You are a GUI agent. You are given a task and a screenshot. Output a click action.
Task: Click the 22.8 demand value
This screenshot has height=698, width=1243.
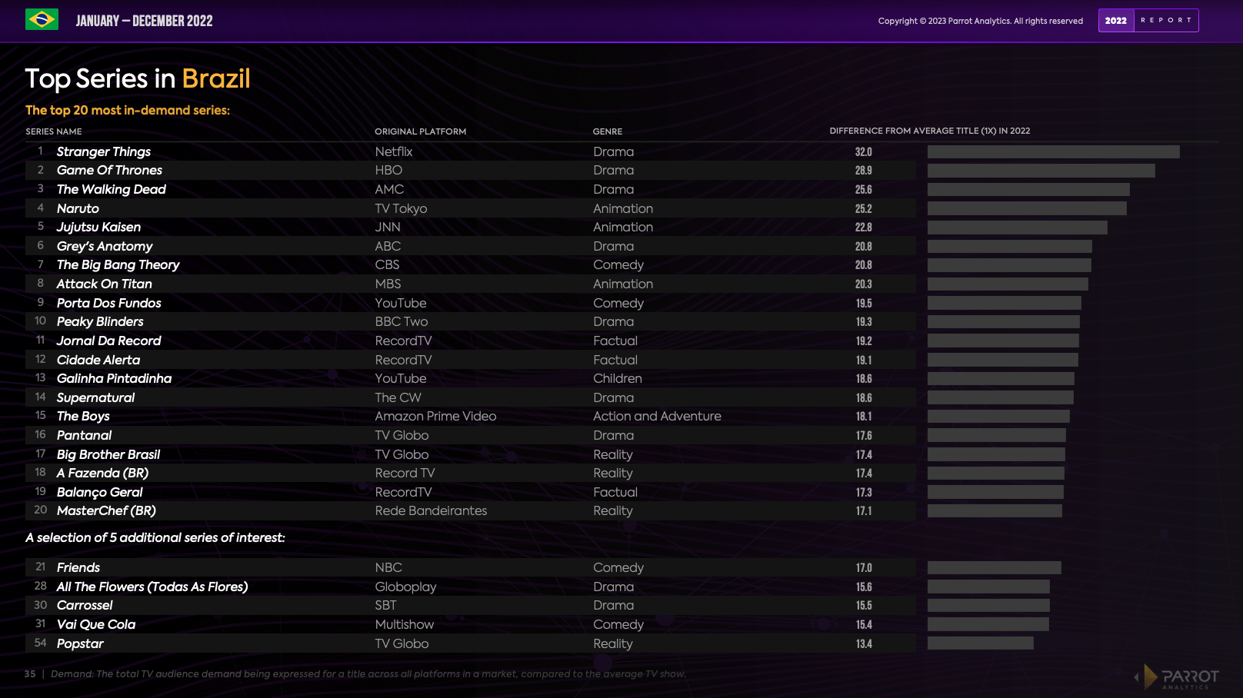coord(864,228)
